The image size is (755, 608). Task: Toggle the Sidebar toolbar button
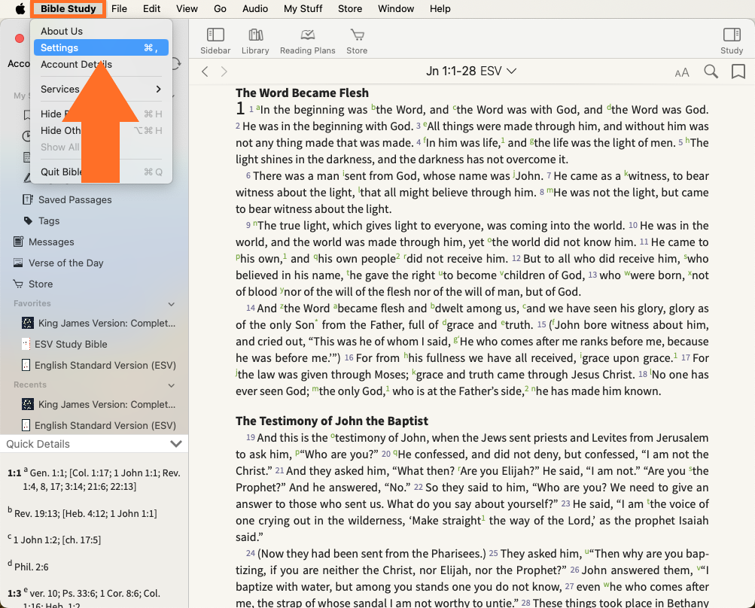215,41
